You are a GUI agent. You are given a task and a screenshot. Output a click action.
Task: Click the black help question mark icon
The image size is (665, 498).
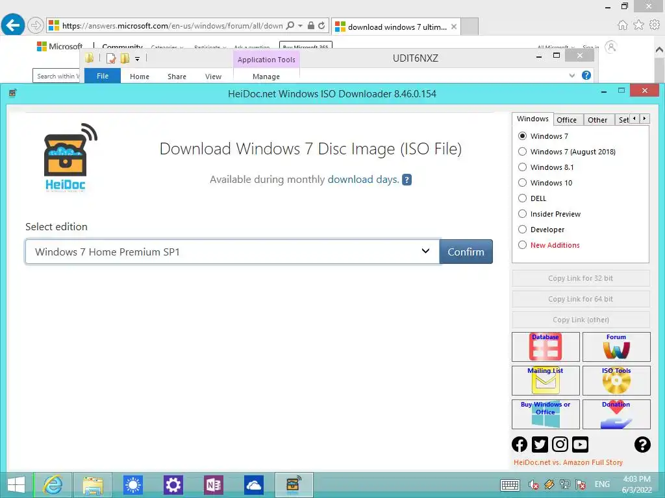(x=642, y=444)
